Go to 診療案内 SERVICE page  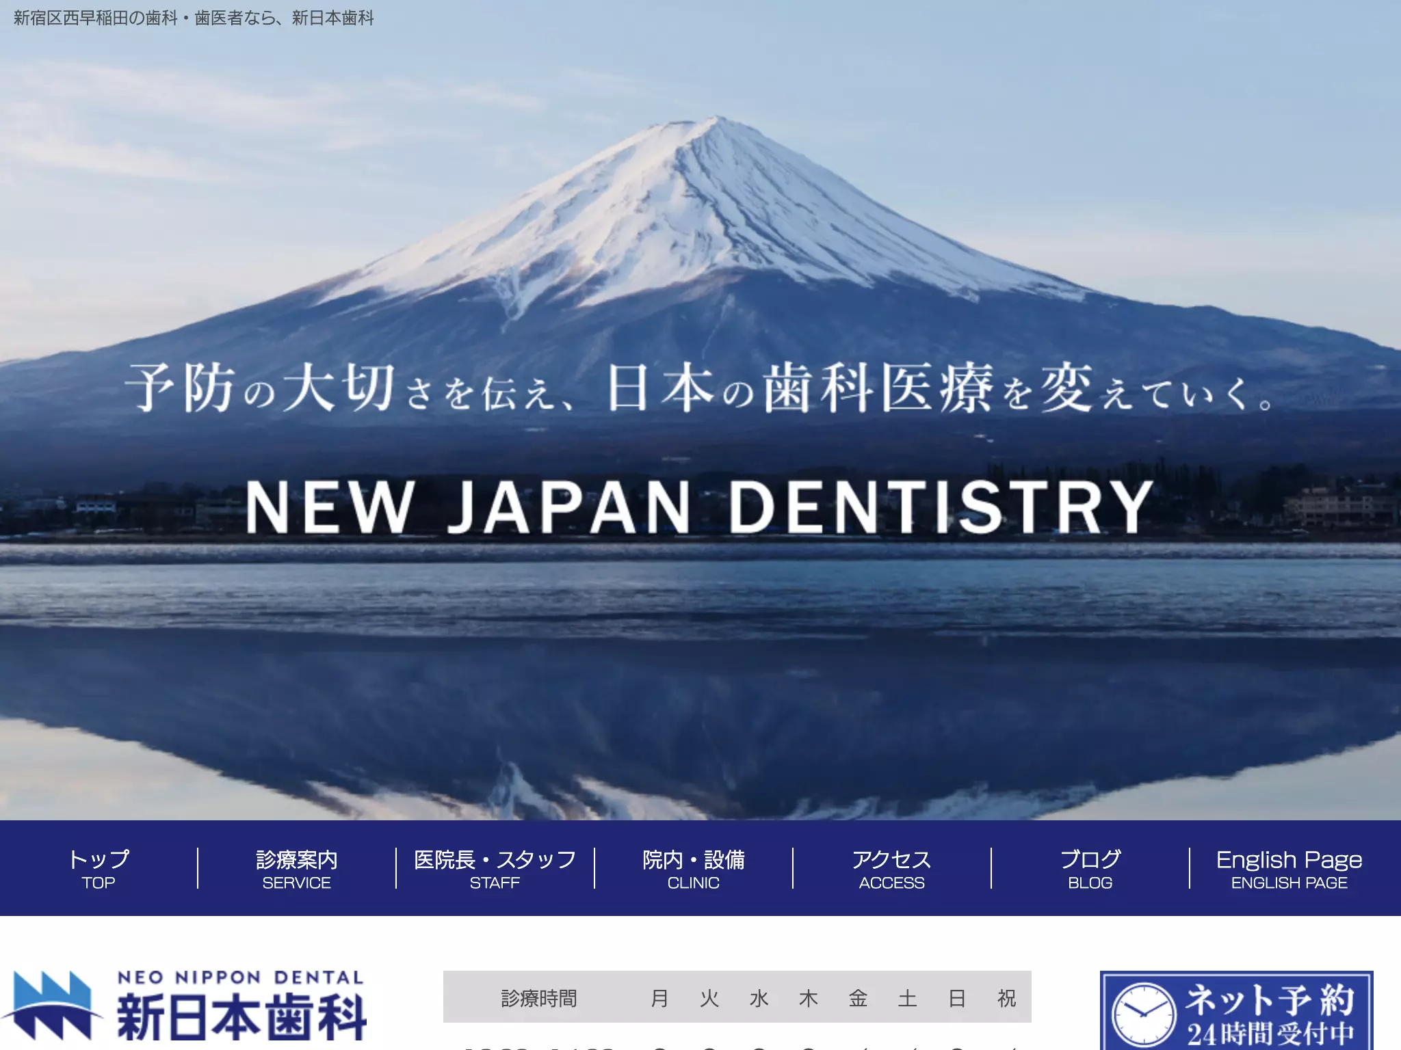coord(297,868)
